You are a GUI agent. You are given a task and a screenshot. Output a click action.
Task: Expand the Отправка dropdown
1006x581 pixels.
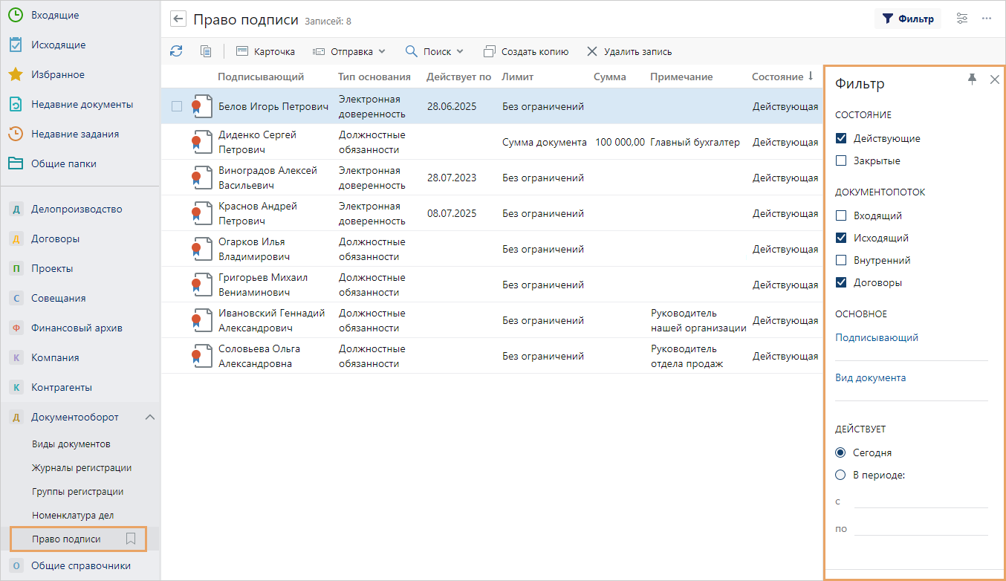(x=349, y=51)
